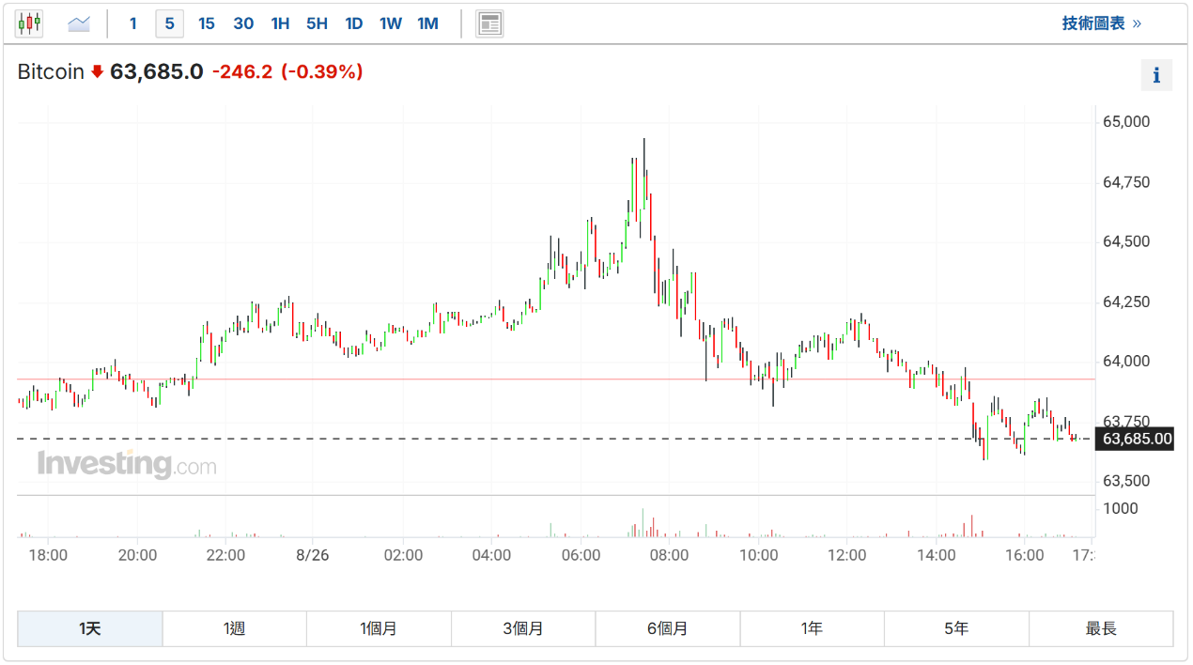Click the Investing.com watermark logo
The image size is (1193, 665).
pyautogui.click(x=126, y=464)
